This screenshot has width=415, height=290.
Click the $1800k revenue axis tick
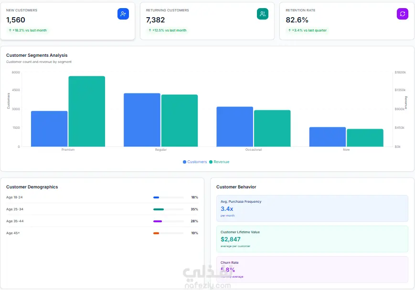click(x=400, y=72)
